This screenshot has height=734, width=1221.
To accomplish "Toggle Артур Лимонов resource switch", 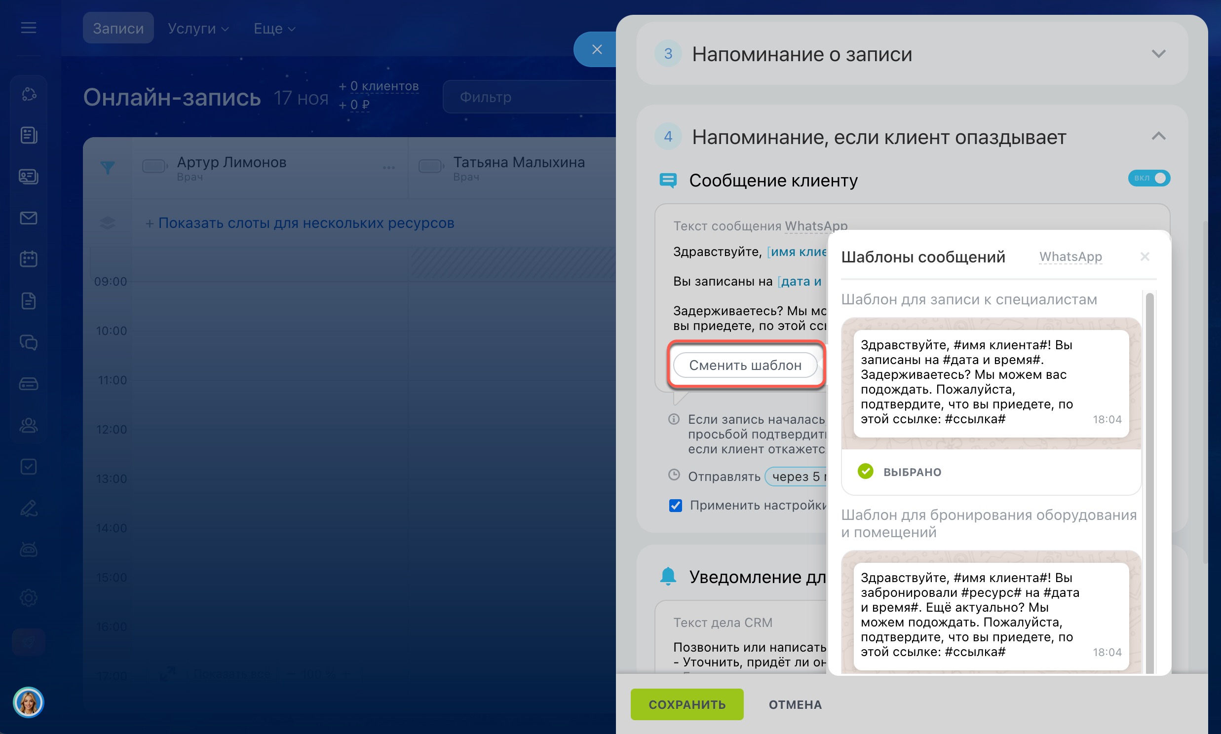I will pyautogui.click(x=154, y=166).
